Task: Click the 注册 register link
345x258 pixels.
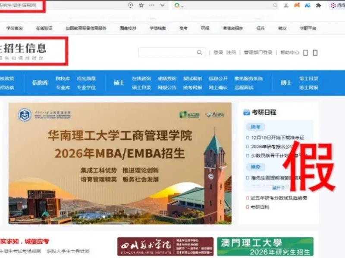Action: pyautogui.click(x=231, y=52)
